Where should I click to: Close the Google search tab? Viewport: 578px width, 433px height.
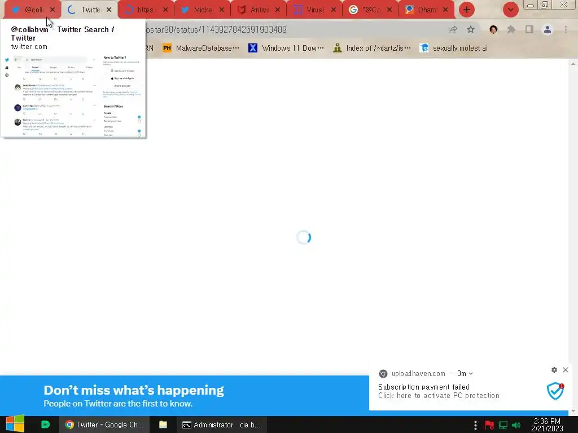click(x=389, y=10)
